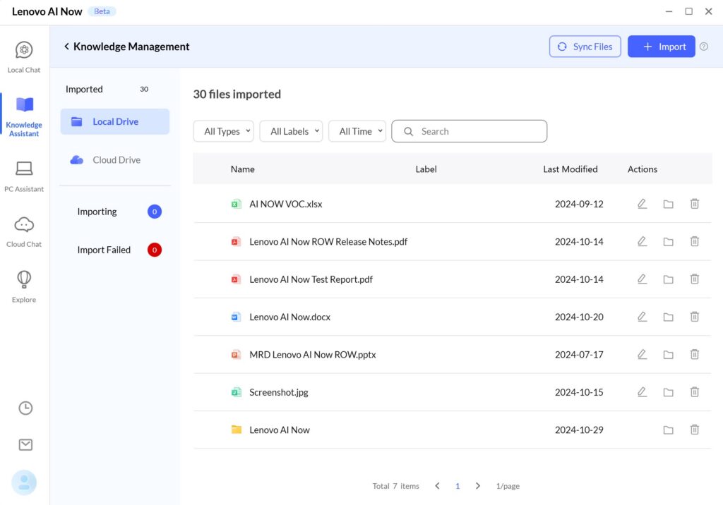The width and height of the screenshot is (723, 505).
Task: Edit label for ROW Release Notes.pdf
Action: [x=642, y=241]
